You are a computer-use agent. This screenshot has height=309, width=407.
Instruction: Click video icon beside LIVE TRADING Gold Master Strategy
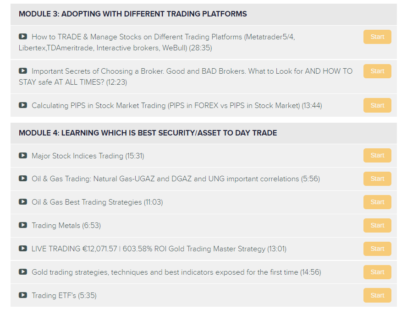coord(23,248)
